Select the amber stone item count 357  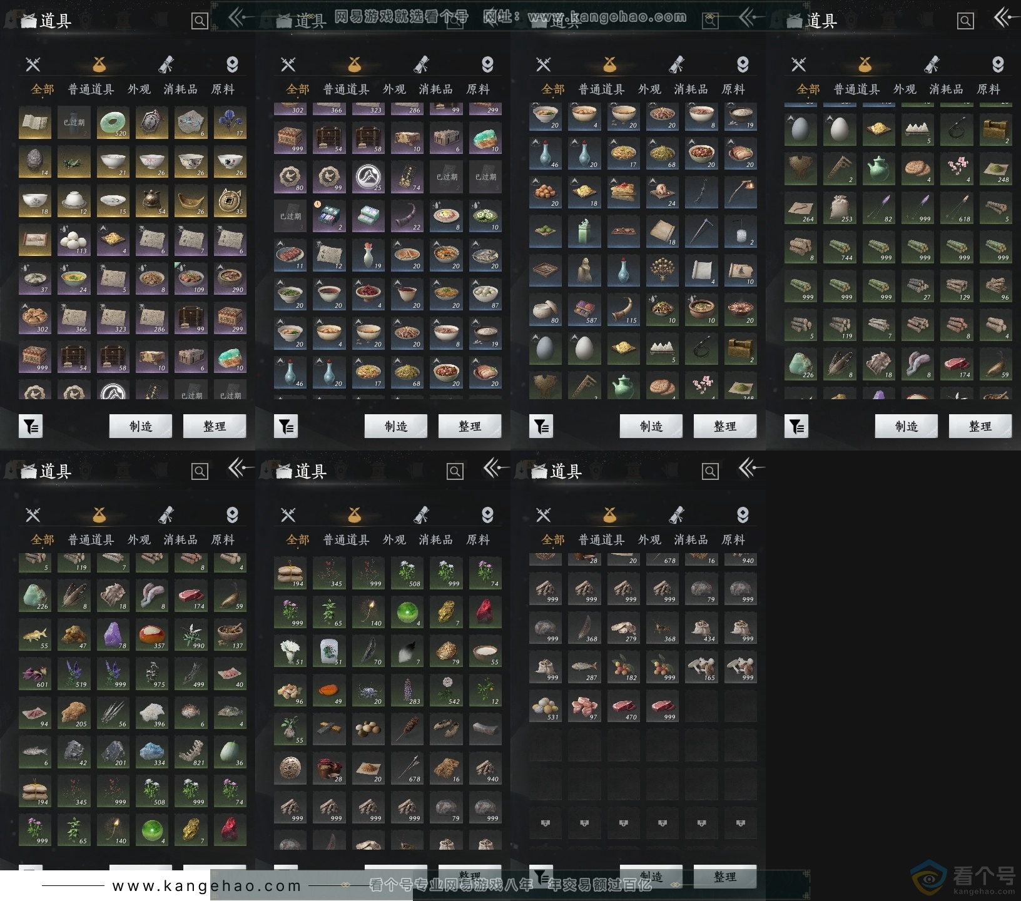(x=152, y=635)
